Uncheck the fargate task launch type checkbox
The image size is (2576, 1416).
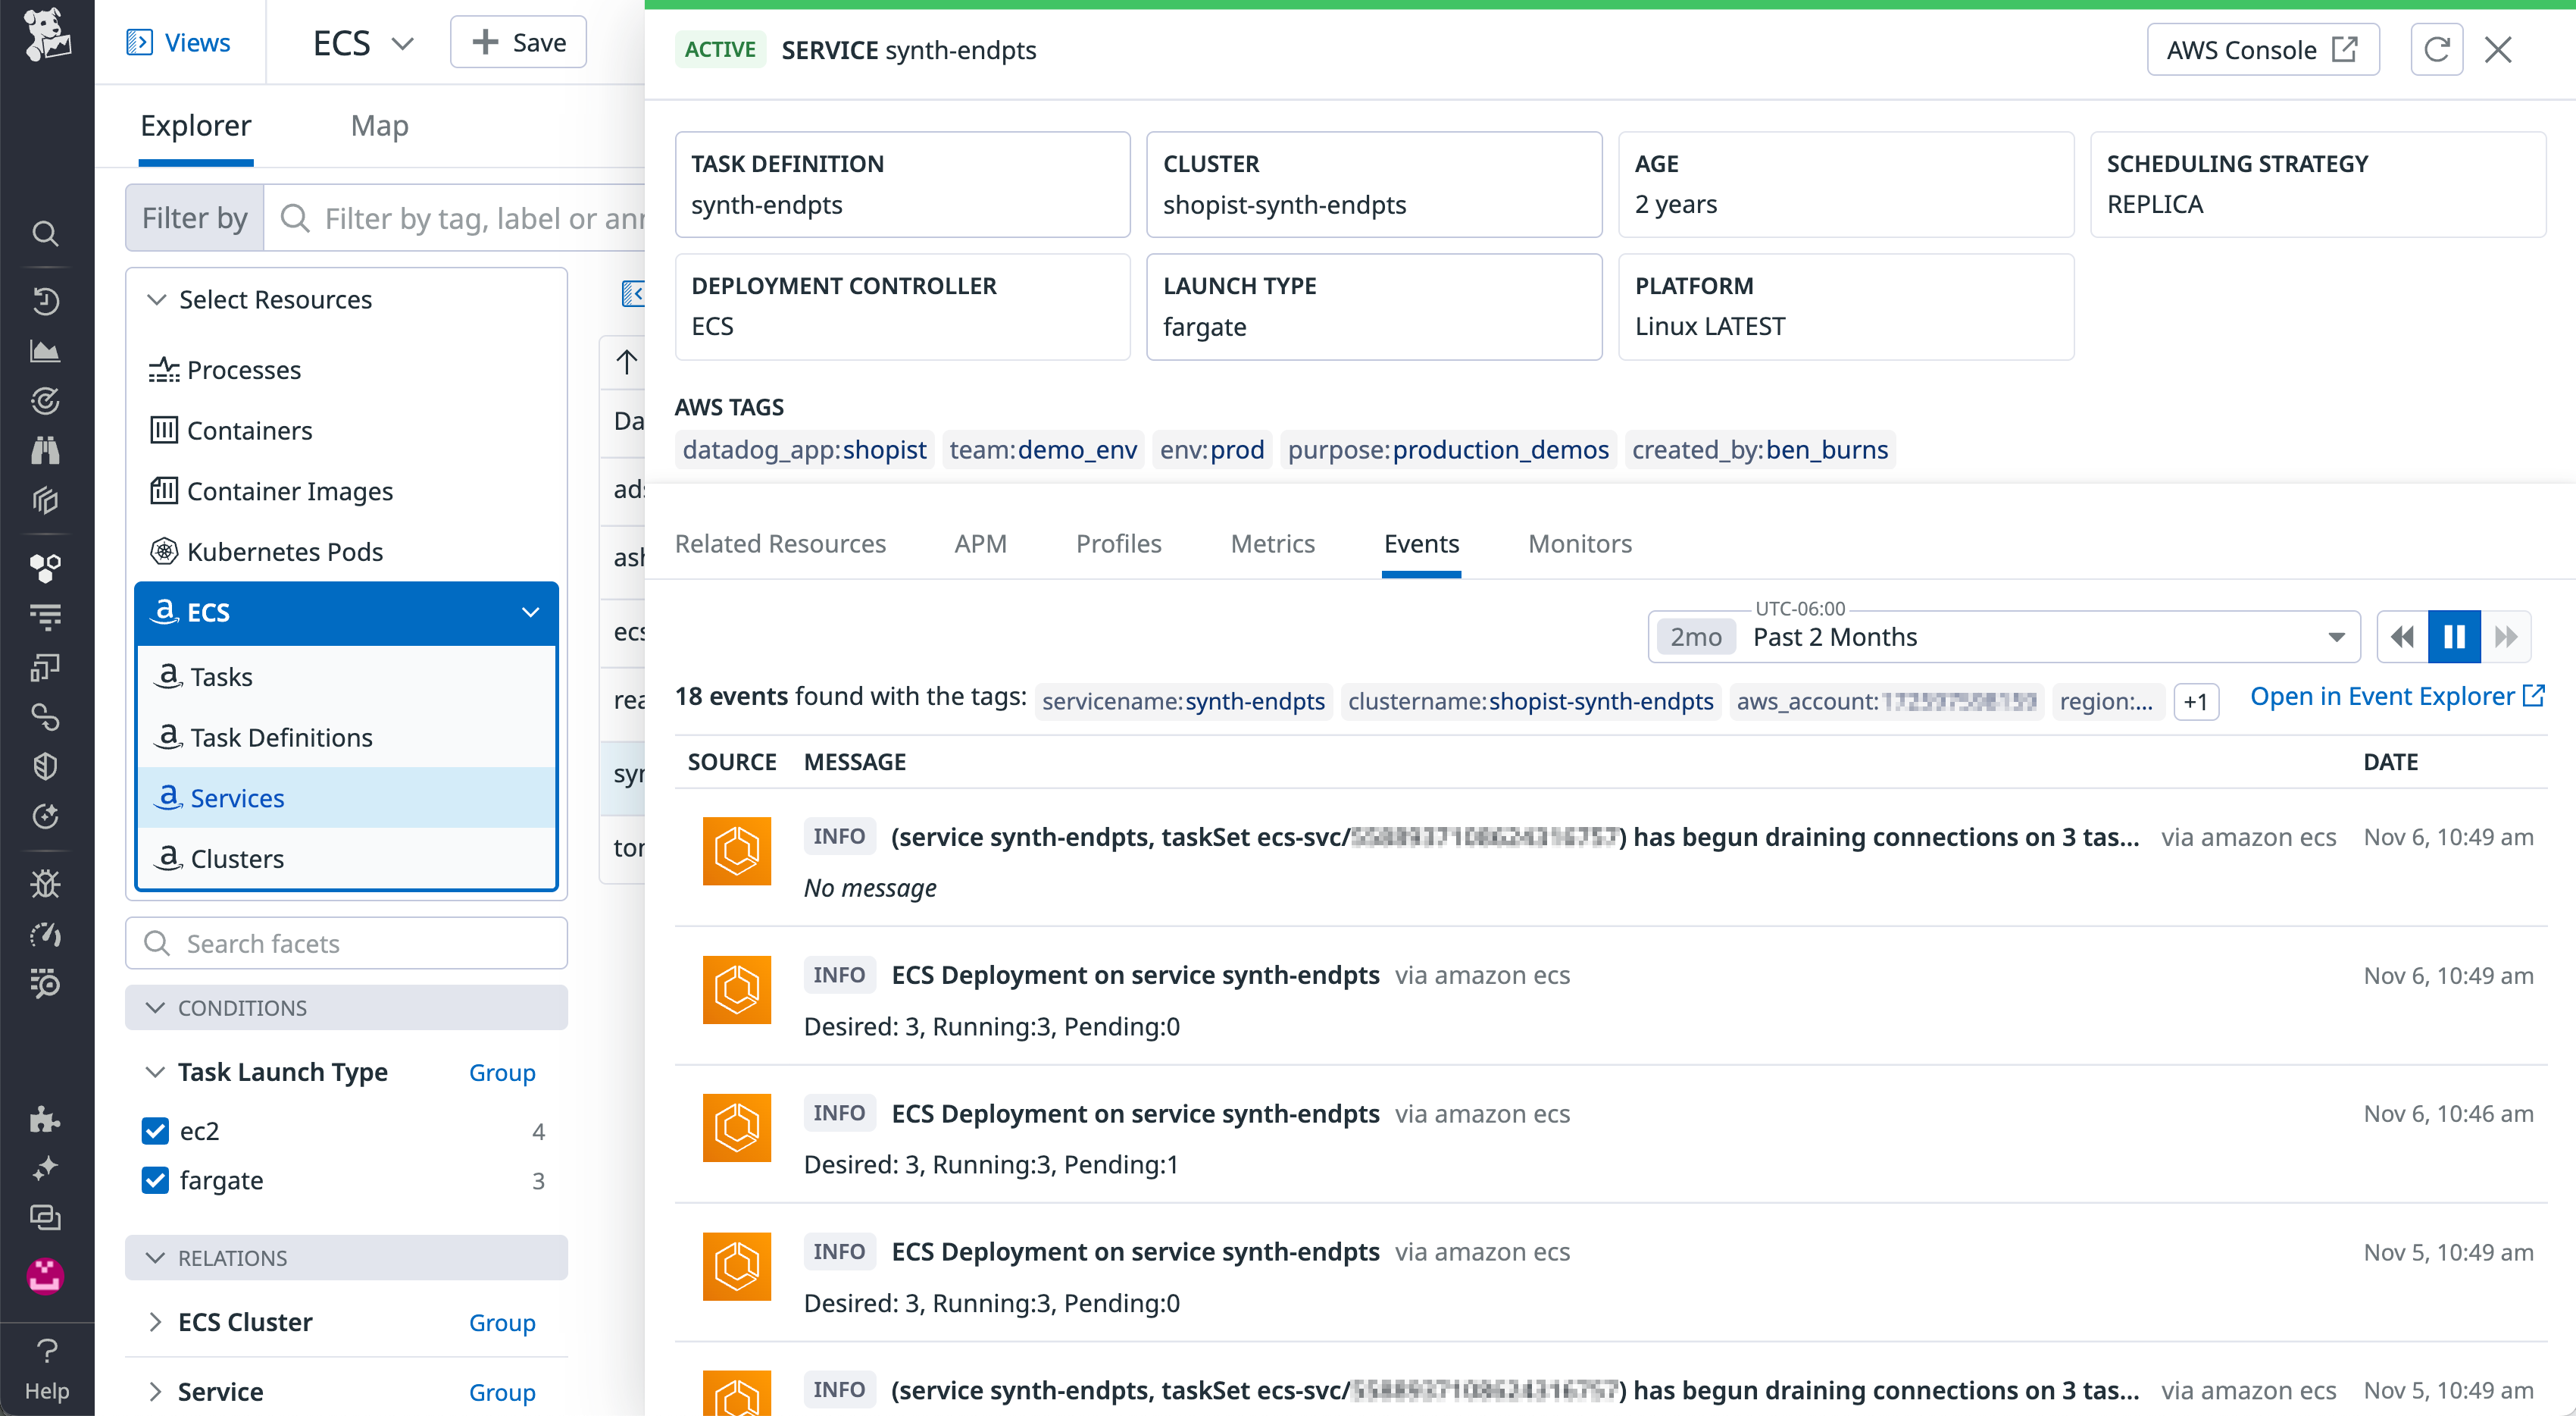click(155, 1179)
